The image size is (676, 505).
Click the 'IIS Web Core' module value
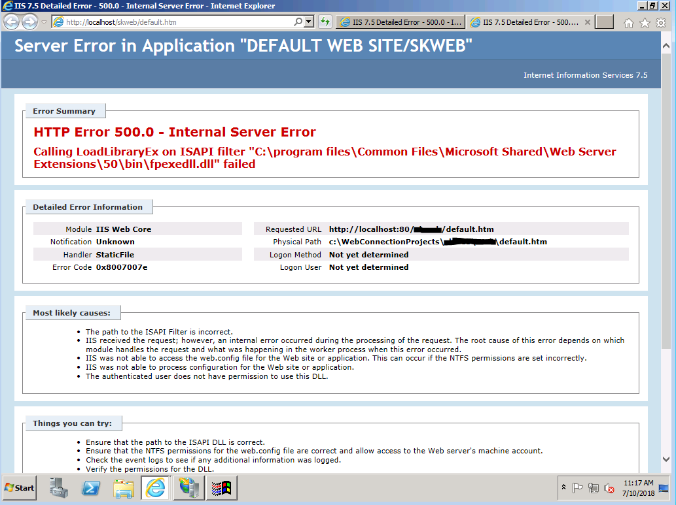click(x=123, y=229)
